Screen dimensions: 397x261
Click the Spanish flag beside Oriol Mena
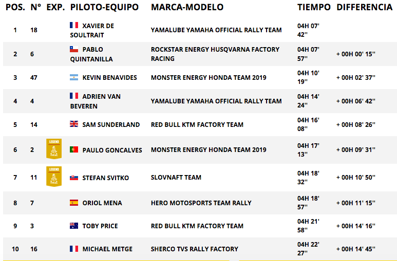[x=74, y=203]
